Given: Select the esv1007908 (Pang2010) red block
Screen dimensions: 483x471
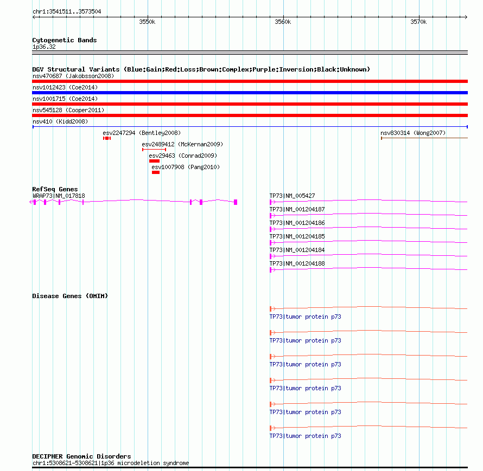Looking at the screenshot, I should click(x=156, y=172).
